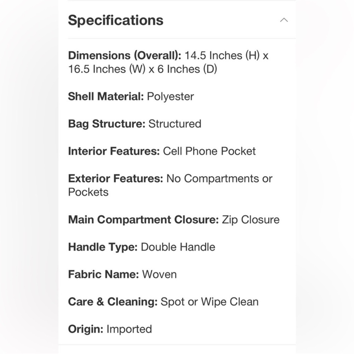Viewport: 354px width, 354px height.
Task: Select the Handle Type label
Action: 103,247
